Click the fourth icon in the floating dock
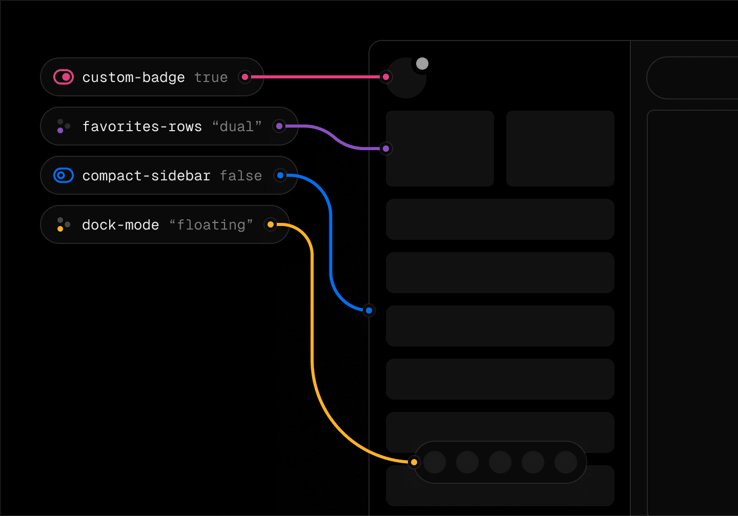 coord(533,462)
